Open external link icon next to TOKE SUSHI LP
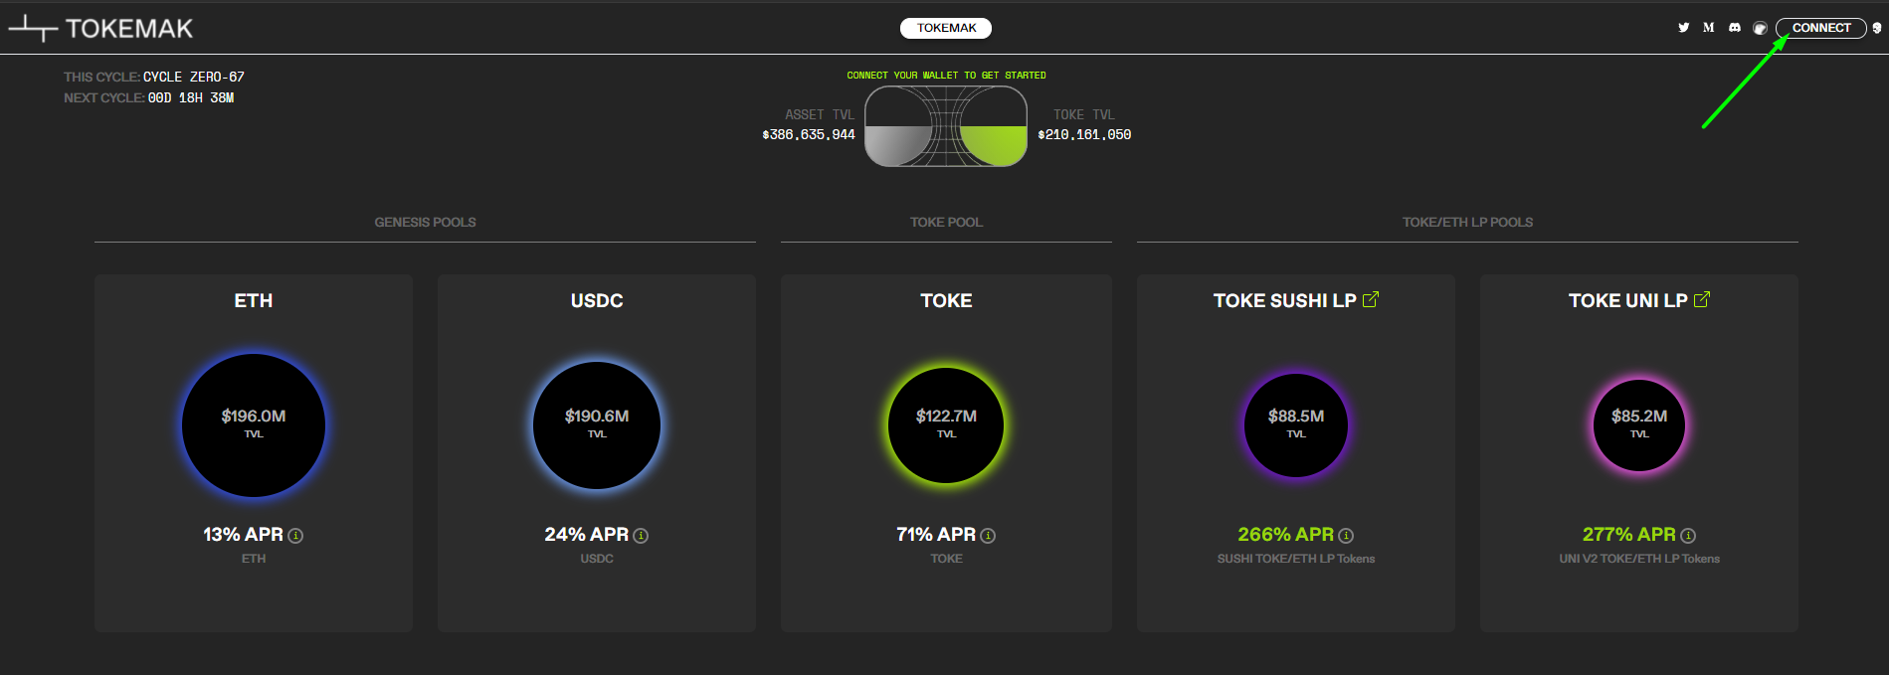The image size is (1889, 675). (1371, 299)
